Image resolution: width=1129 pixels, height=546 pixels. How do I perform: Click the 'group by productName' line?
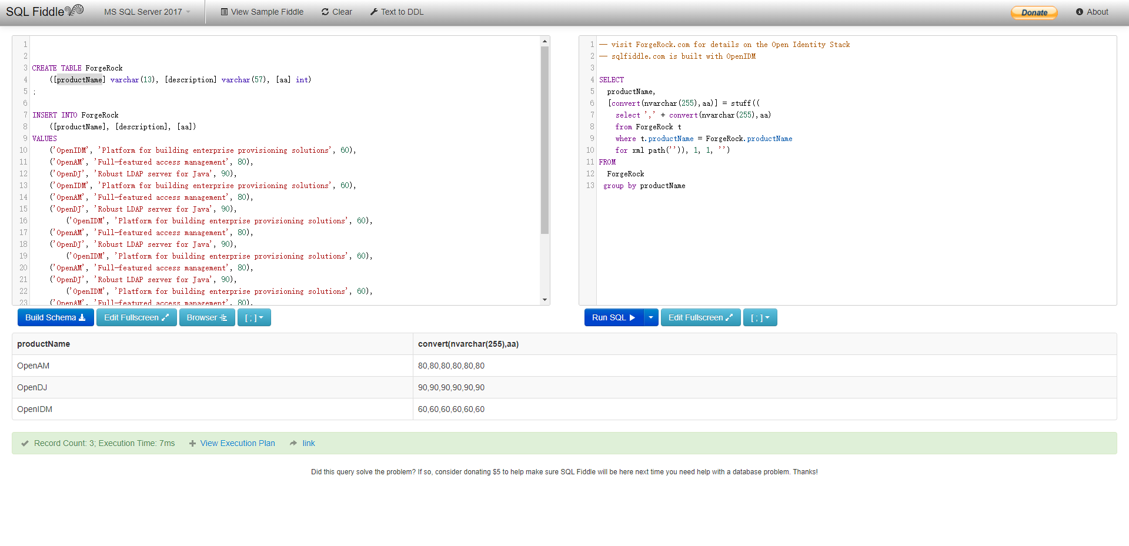[x=644, y=186]
